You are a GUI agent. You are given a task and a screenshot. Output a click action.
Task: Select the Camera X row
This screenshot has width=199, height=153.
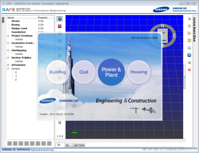[16, 72]
